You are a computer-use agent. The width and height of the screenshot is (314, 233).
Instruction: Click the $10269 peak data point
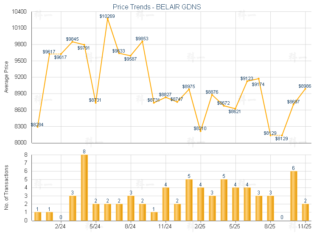coord(107,19)
